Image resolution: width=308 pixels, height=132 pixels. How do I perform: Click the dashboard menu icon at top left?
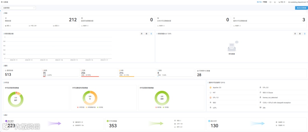point(2,2)
